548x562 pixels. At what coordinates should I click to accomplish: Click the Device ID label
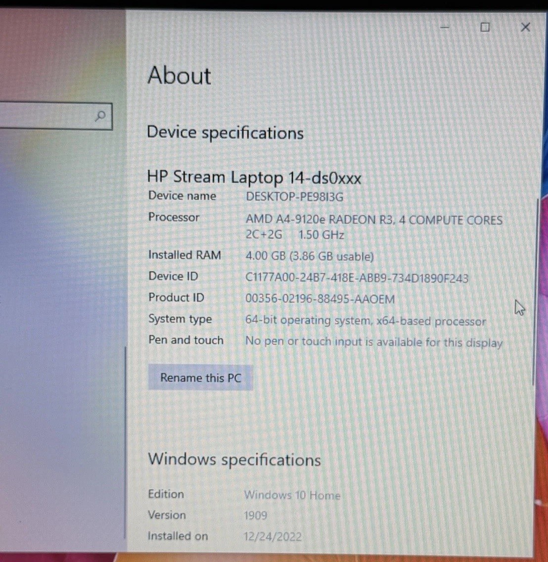click(173, 277)
